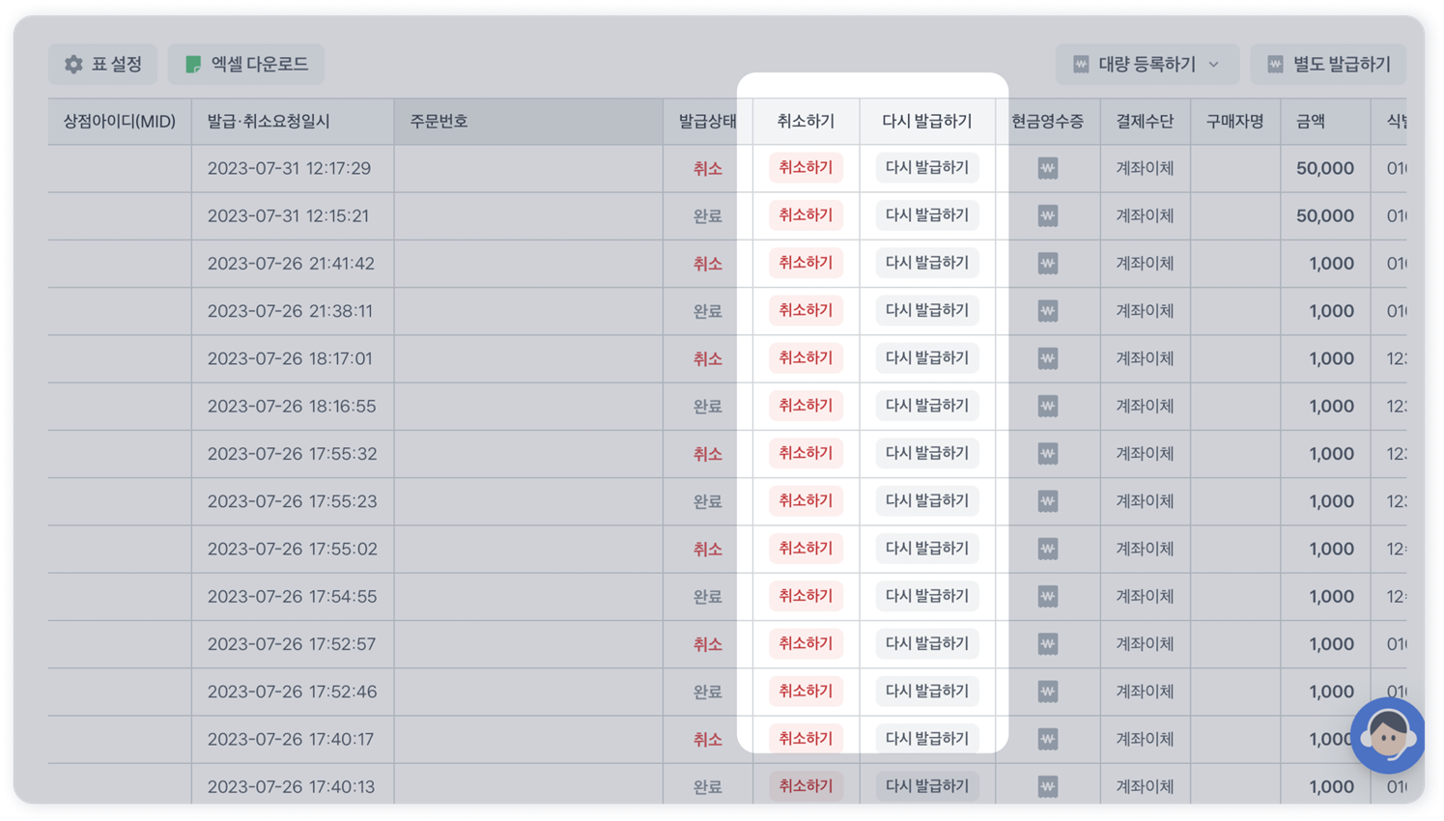Open receipt icon for 2023-07-26 17:52:57 row
This screenshot has height=821, width=1444.
click(x=1047, y=644)
